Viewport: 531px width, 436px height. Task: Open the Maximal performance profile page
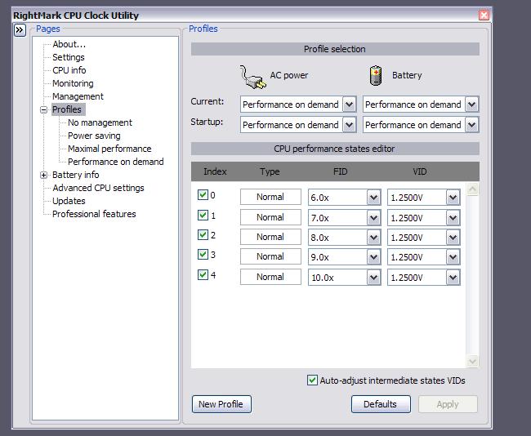pyautogui.click(x=109, y=149)
